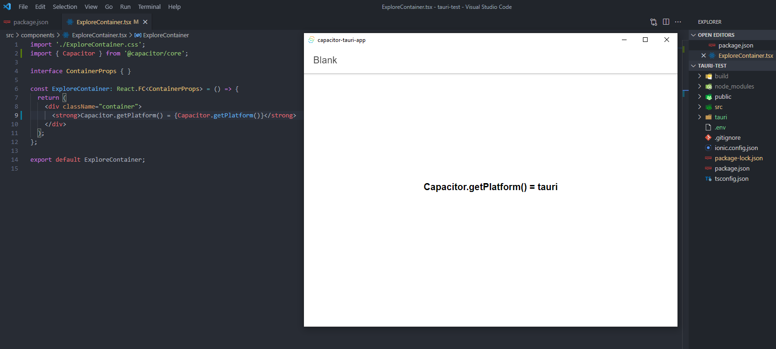Click the TypeScript icon beside tsconfig.json

tap(708, 179)
